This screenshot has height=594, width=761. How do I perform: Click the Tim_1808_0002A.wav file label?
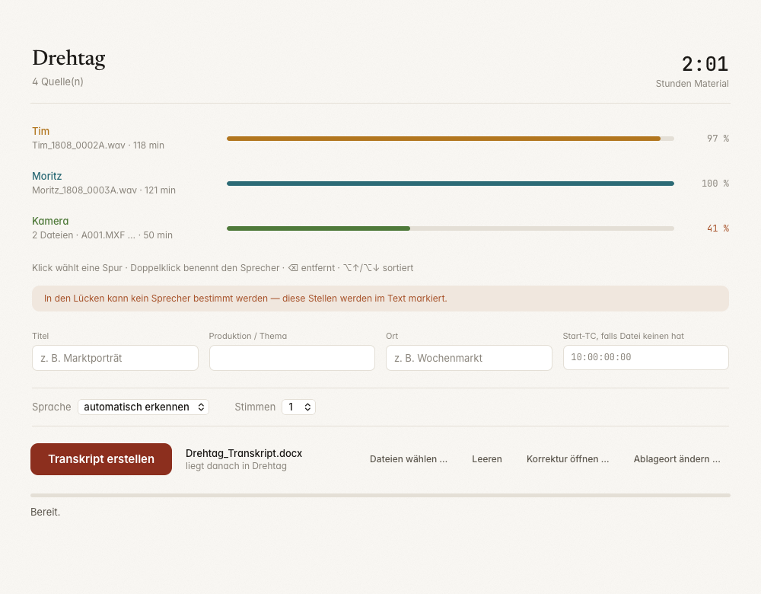[x=98, y=145]
